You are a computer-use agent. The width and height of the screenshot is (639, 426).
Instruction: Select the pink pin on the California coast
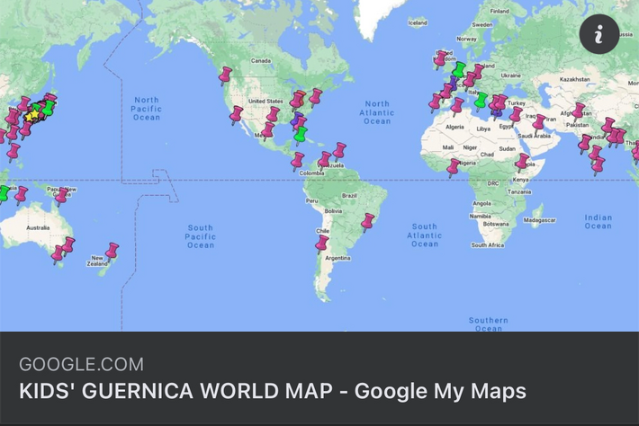point(237,114)
